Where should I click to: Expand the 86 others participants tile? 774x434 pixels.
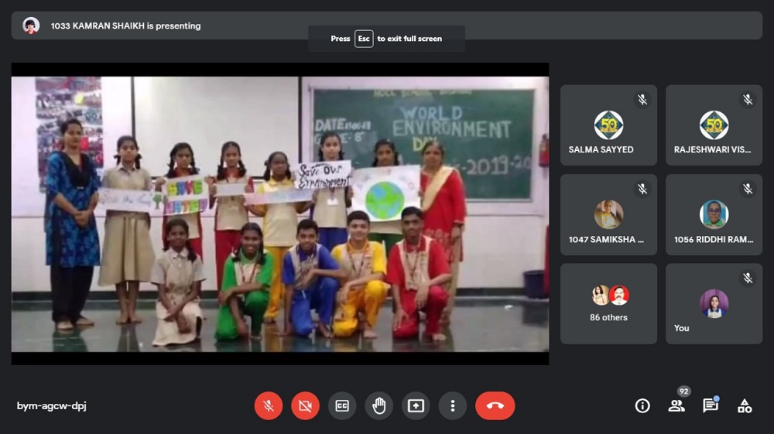608,303
